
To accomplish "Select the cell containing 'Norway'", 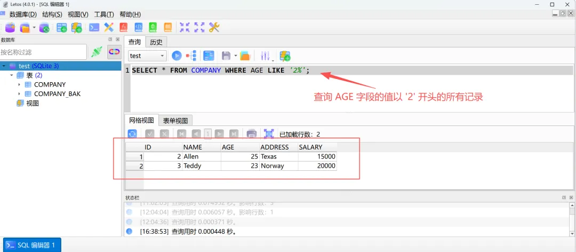I will coord(278,166).
